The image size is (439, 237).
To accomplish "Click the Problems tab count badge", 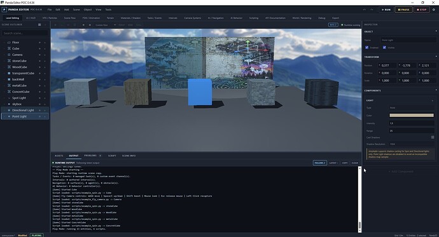I will point(100,156).
